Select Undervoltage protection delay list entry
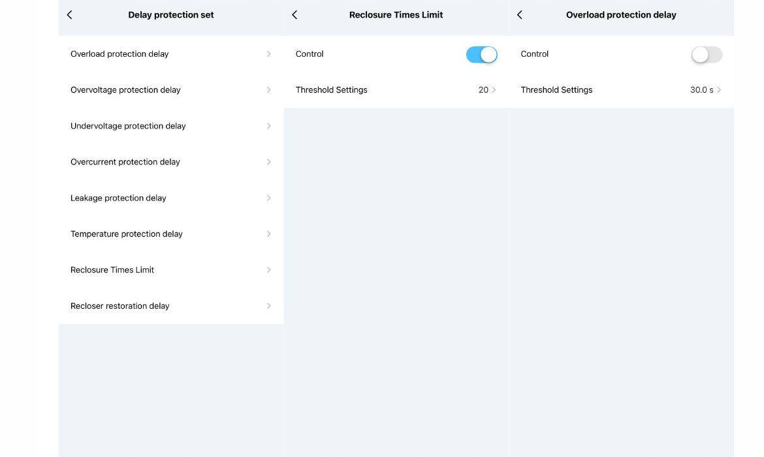 point(171,126)
